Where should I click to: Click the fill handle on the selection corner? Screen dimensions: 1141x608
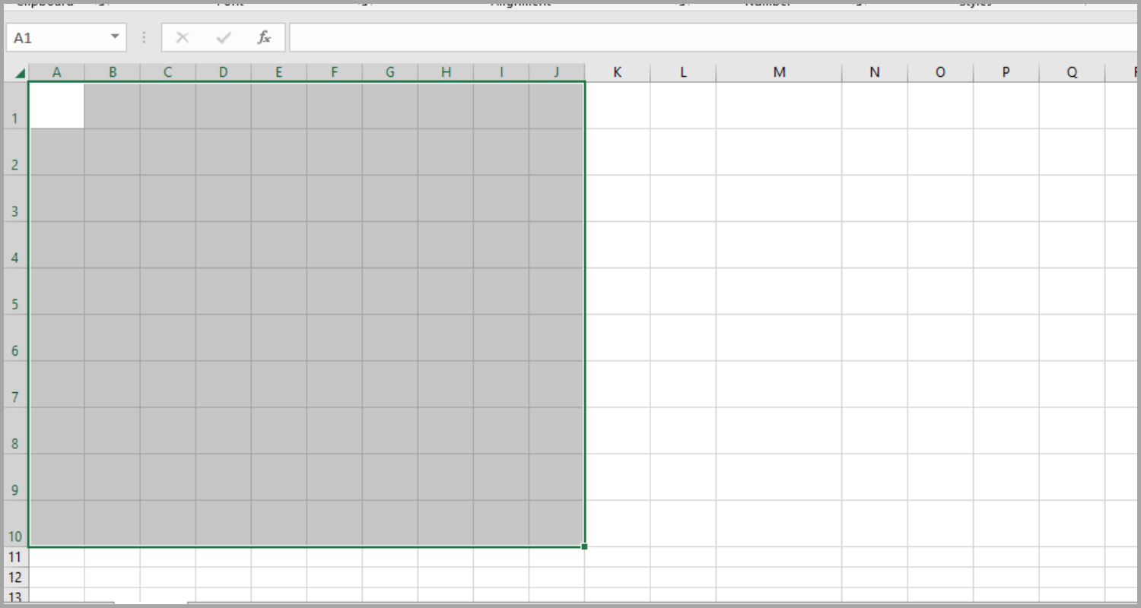click(x=584, y=546)
